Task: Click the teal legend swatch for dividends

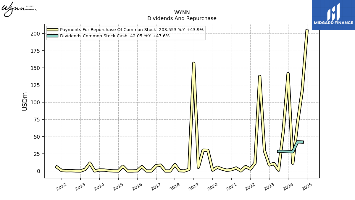Action: (52, 36)
